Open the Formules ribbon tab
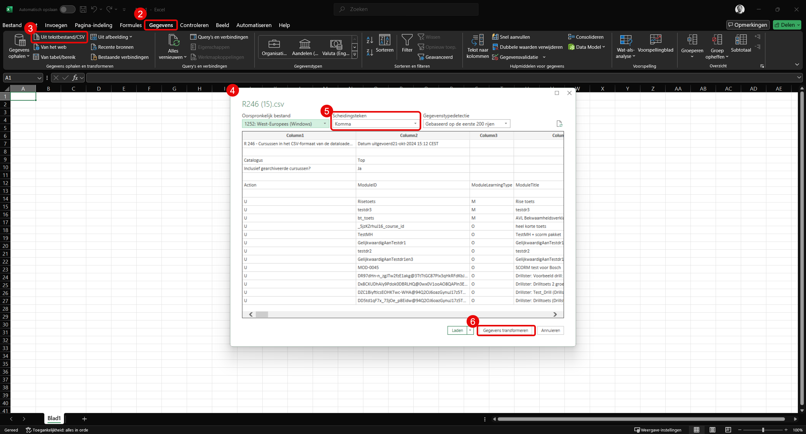Image resolution: width=806 pixels, height=434 pixels. pyautogui.click(x=131, y=25)
